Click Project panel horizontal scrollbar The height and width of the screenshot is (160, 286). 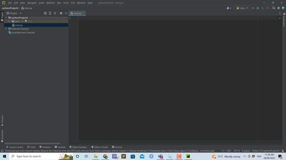32,144
